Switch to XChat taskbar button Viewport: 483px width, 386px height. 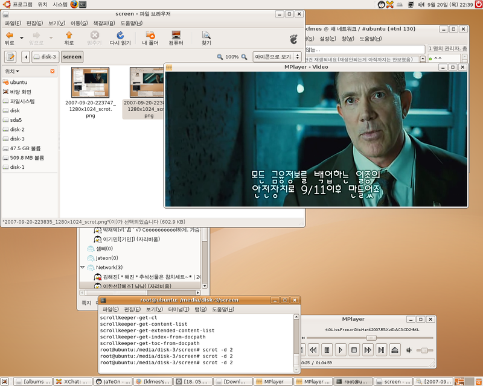tap(72, 382)
